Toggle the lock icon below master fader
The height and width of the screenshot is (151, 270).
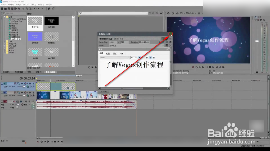257,72
